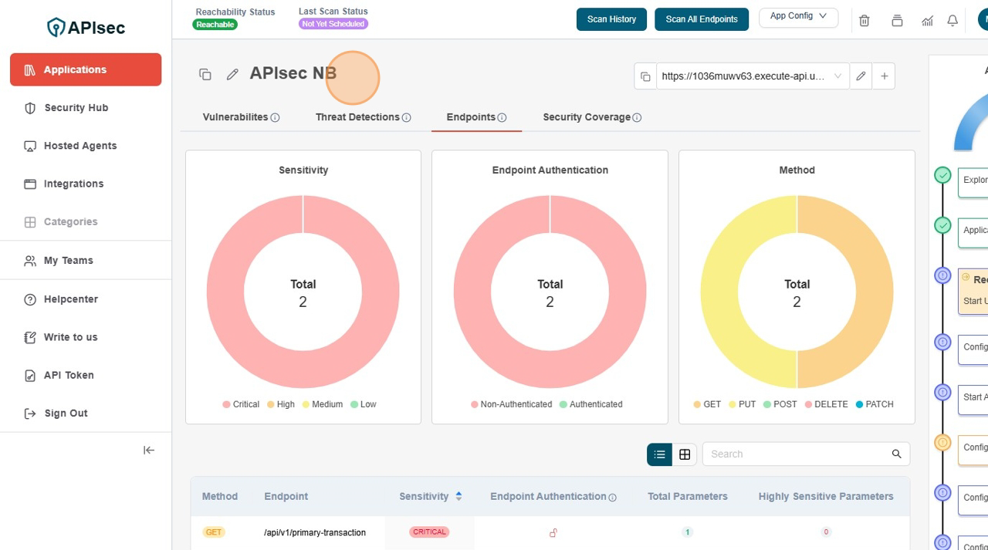Expand the API URL dropdown
The image size is (988, 550).
(x=837, y=76)
